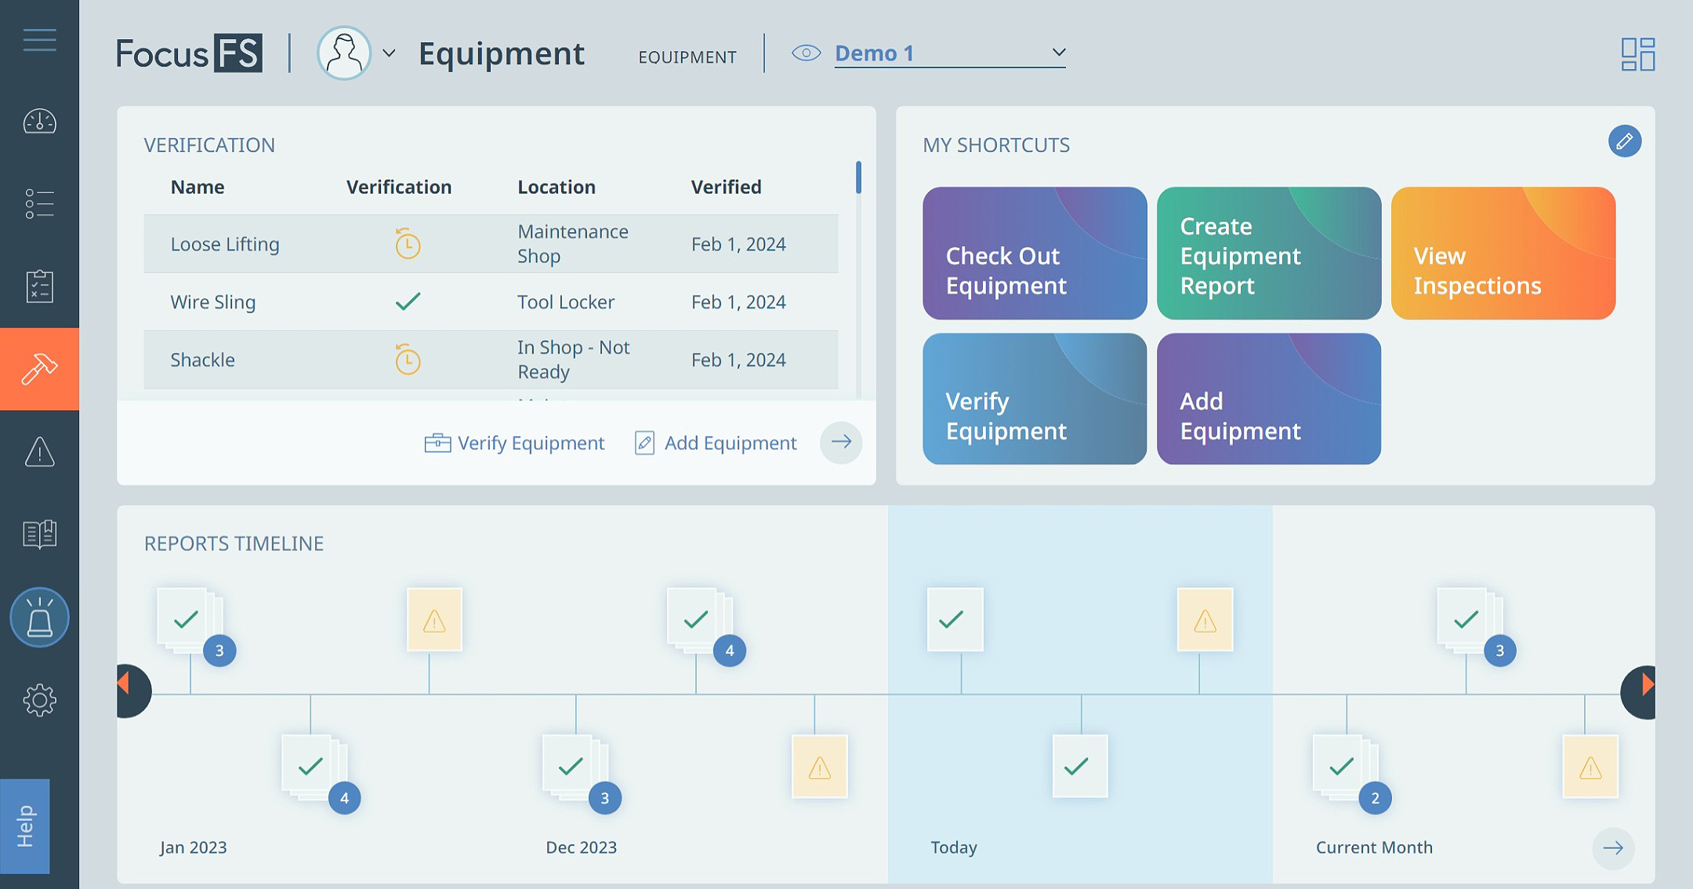Open the checklist clipboard icon in sidebar
Image resolution: width=1693 pixels, height=889 pixels.
pos(39,286)
